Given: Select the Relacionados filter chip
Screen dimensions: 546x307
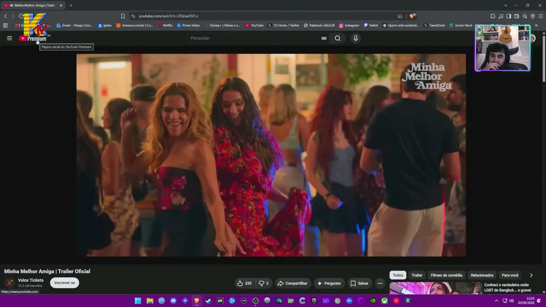Looking at the screenshot, I should pos(482,275).
